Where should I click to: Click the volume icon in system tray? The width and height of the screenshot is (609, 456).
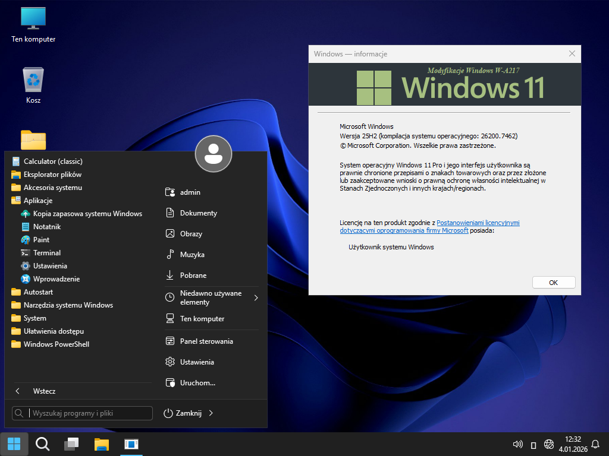[517, 444]
